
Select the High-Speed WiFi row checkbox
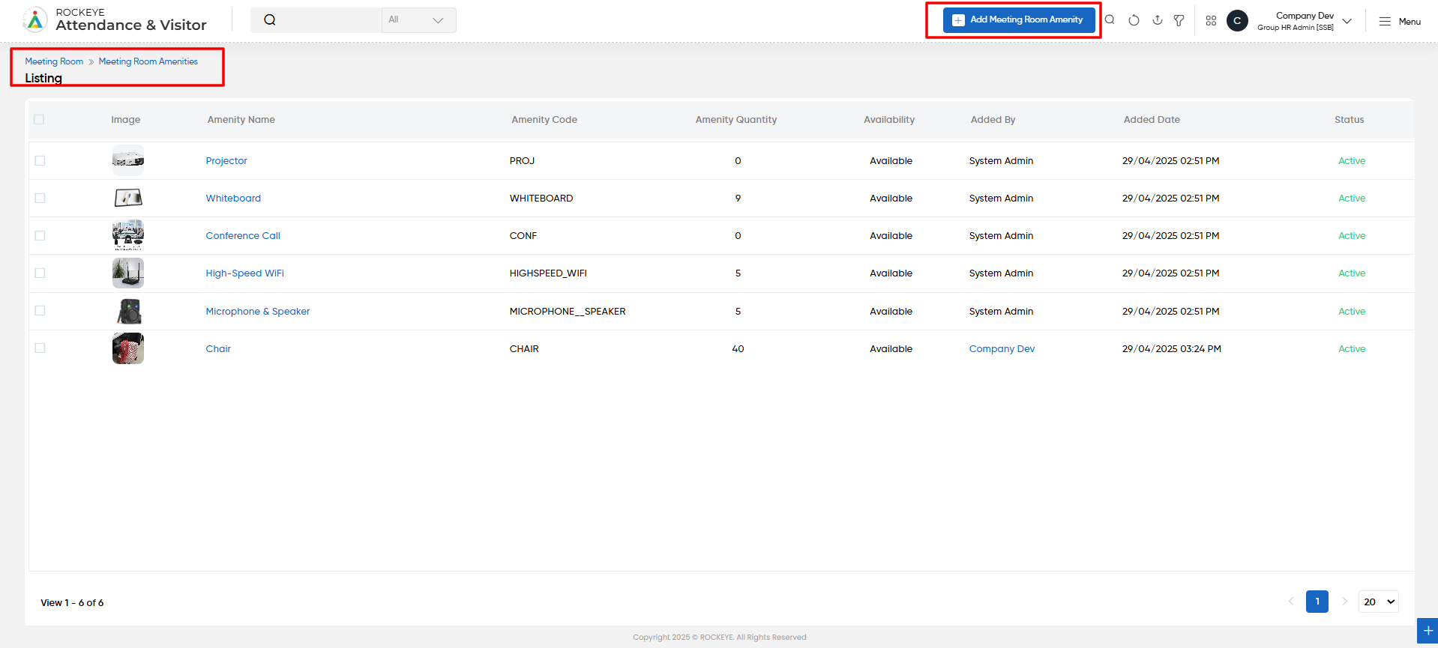pyautogui.click(x=40, y=273)
